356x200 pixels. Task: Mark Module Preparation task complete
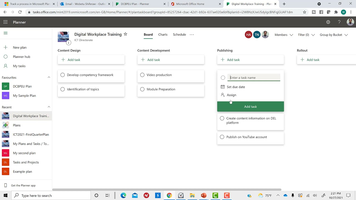coord(142,89)
